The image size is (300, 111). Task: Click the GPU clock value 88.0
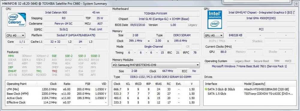223,52
